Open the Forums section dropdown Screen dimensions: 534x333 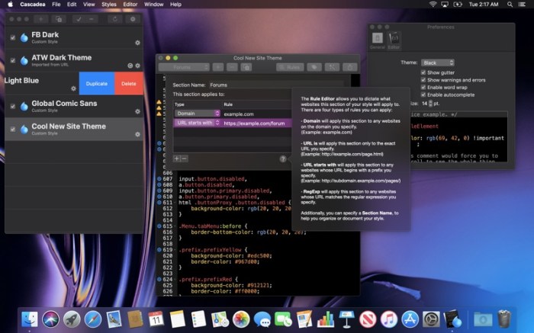[184, 67]
